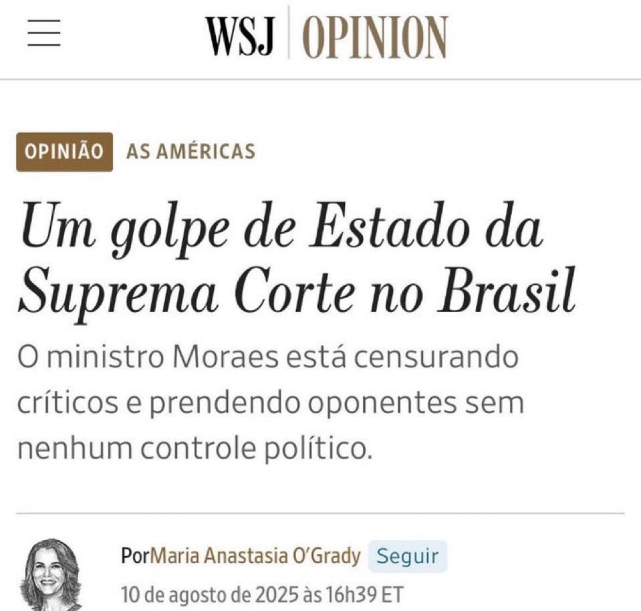The image size is (641, 611).
Task: Click 'Suprema Corte no Brasil' headline line
Action: (x=297, y=292)
